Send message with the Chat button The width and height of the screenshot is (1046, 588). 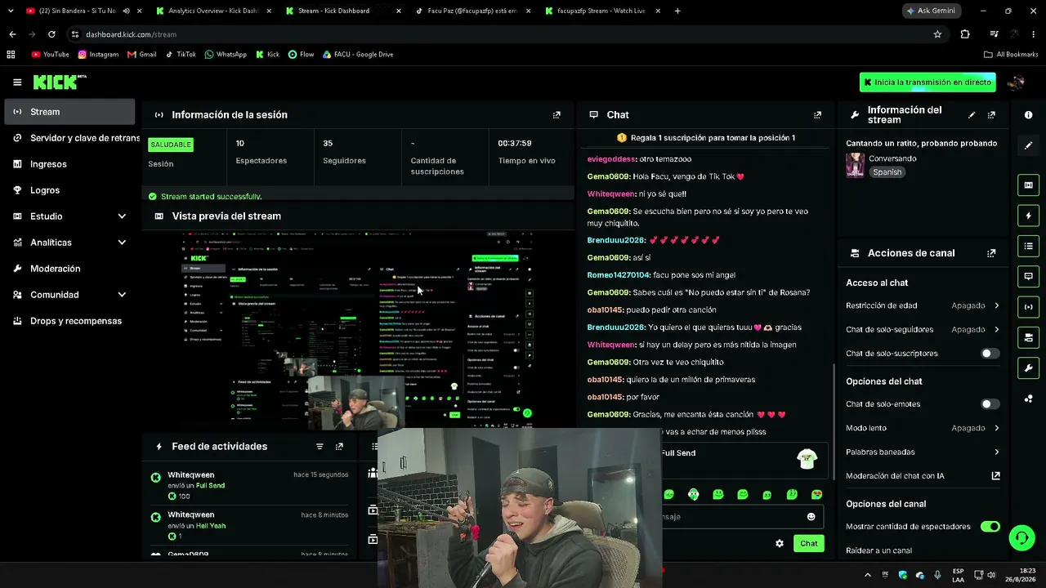click(808, 543)
